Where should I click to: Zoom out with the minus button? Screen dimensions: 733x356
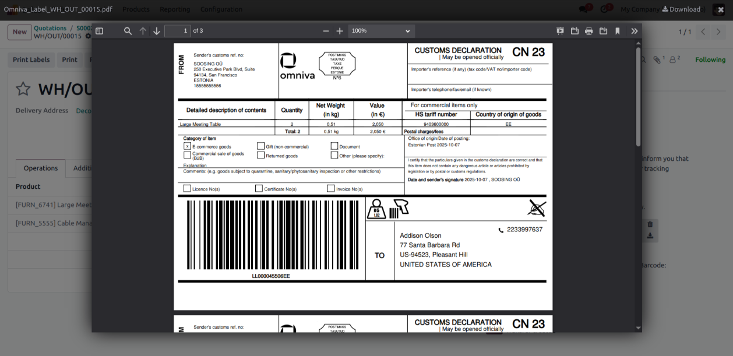326,31
